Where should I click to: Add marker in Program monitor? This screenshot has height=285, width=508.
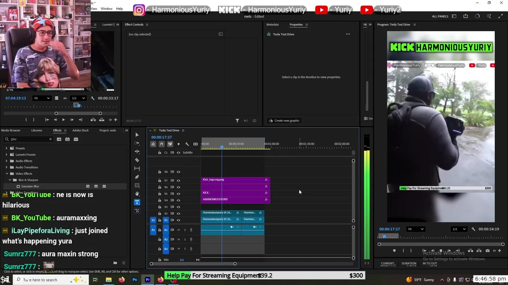[394, 251]
